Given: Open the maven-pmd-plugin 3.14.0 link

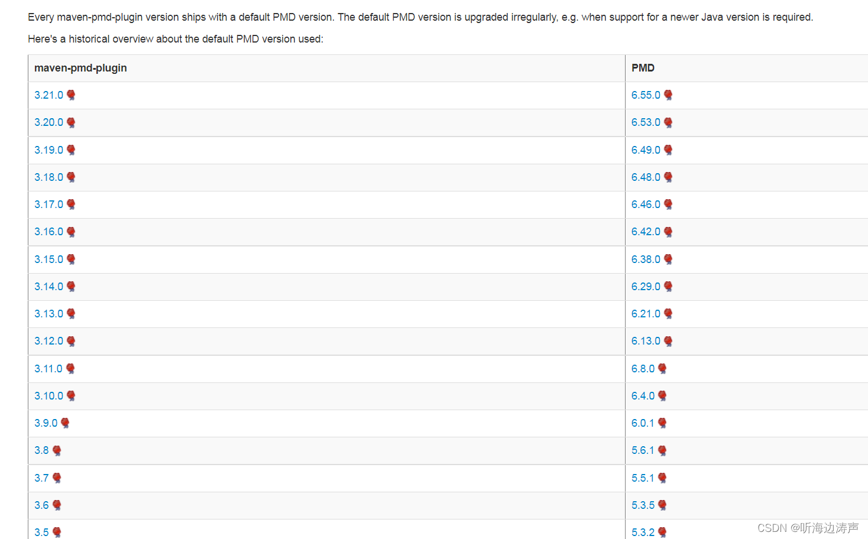Looking at the screenshot, I should [x=48, y=287].
